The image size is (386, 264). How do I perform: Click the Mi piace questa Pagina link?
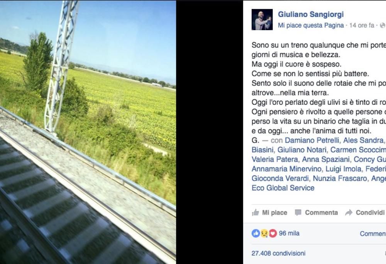[x=311, y=25]
